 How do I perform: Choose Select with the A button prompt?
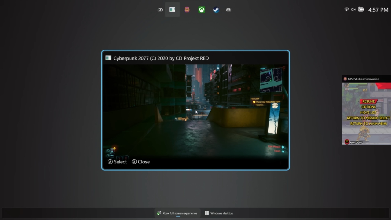[117, 162]
